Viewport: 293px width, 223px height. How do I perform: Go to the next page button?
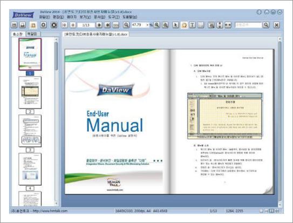(x=99, y=25)
